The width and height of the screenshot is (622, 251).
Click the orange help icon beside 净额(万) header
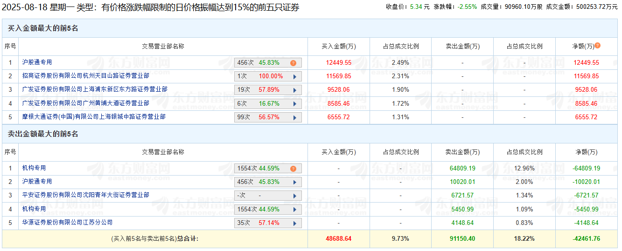pos(597,46)
